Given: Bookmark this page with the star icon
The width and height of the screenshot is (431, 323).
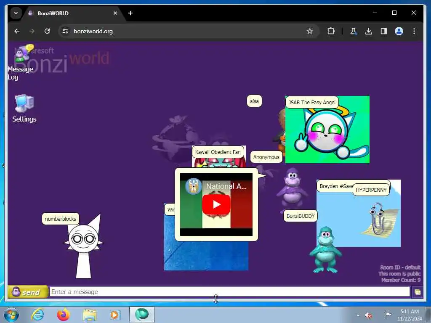Looking at the screenshot, I should click(309, 31).
